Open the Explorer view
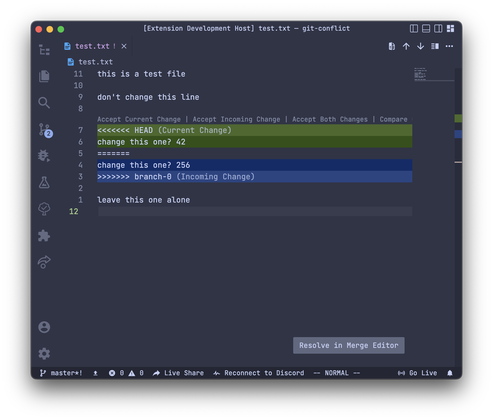This screenshot has width=493, height=420. point(44,76)
